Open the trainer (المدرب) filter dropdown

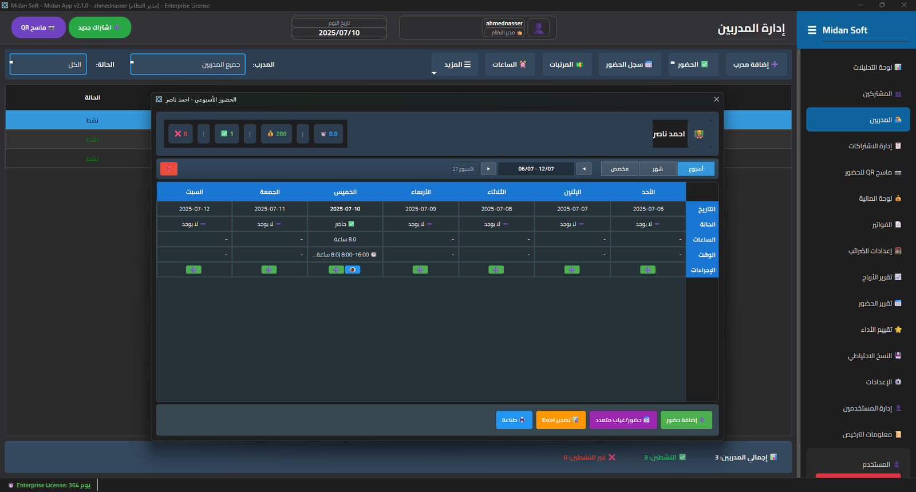(x=188, y=64)
